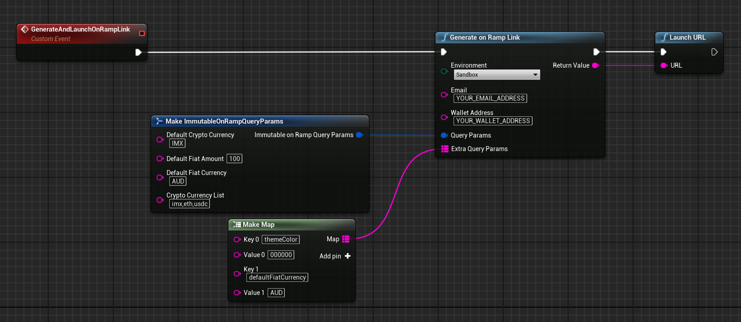Click the Map output pin on Make Map
The width and height of the screenshot is (741, 322).
pyautogui.click(x=346, y=239)
